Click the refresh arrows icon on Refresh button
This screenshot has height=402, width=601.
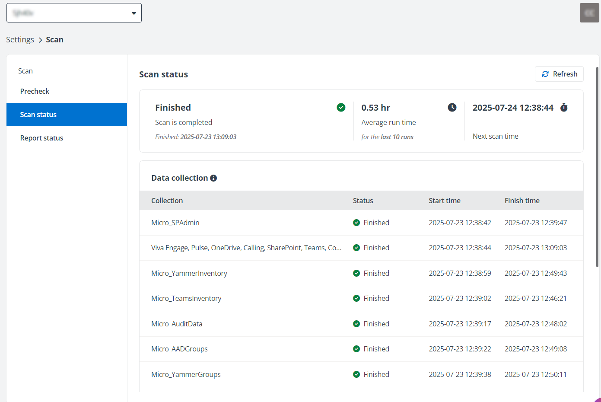point(545,74)
